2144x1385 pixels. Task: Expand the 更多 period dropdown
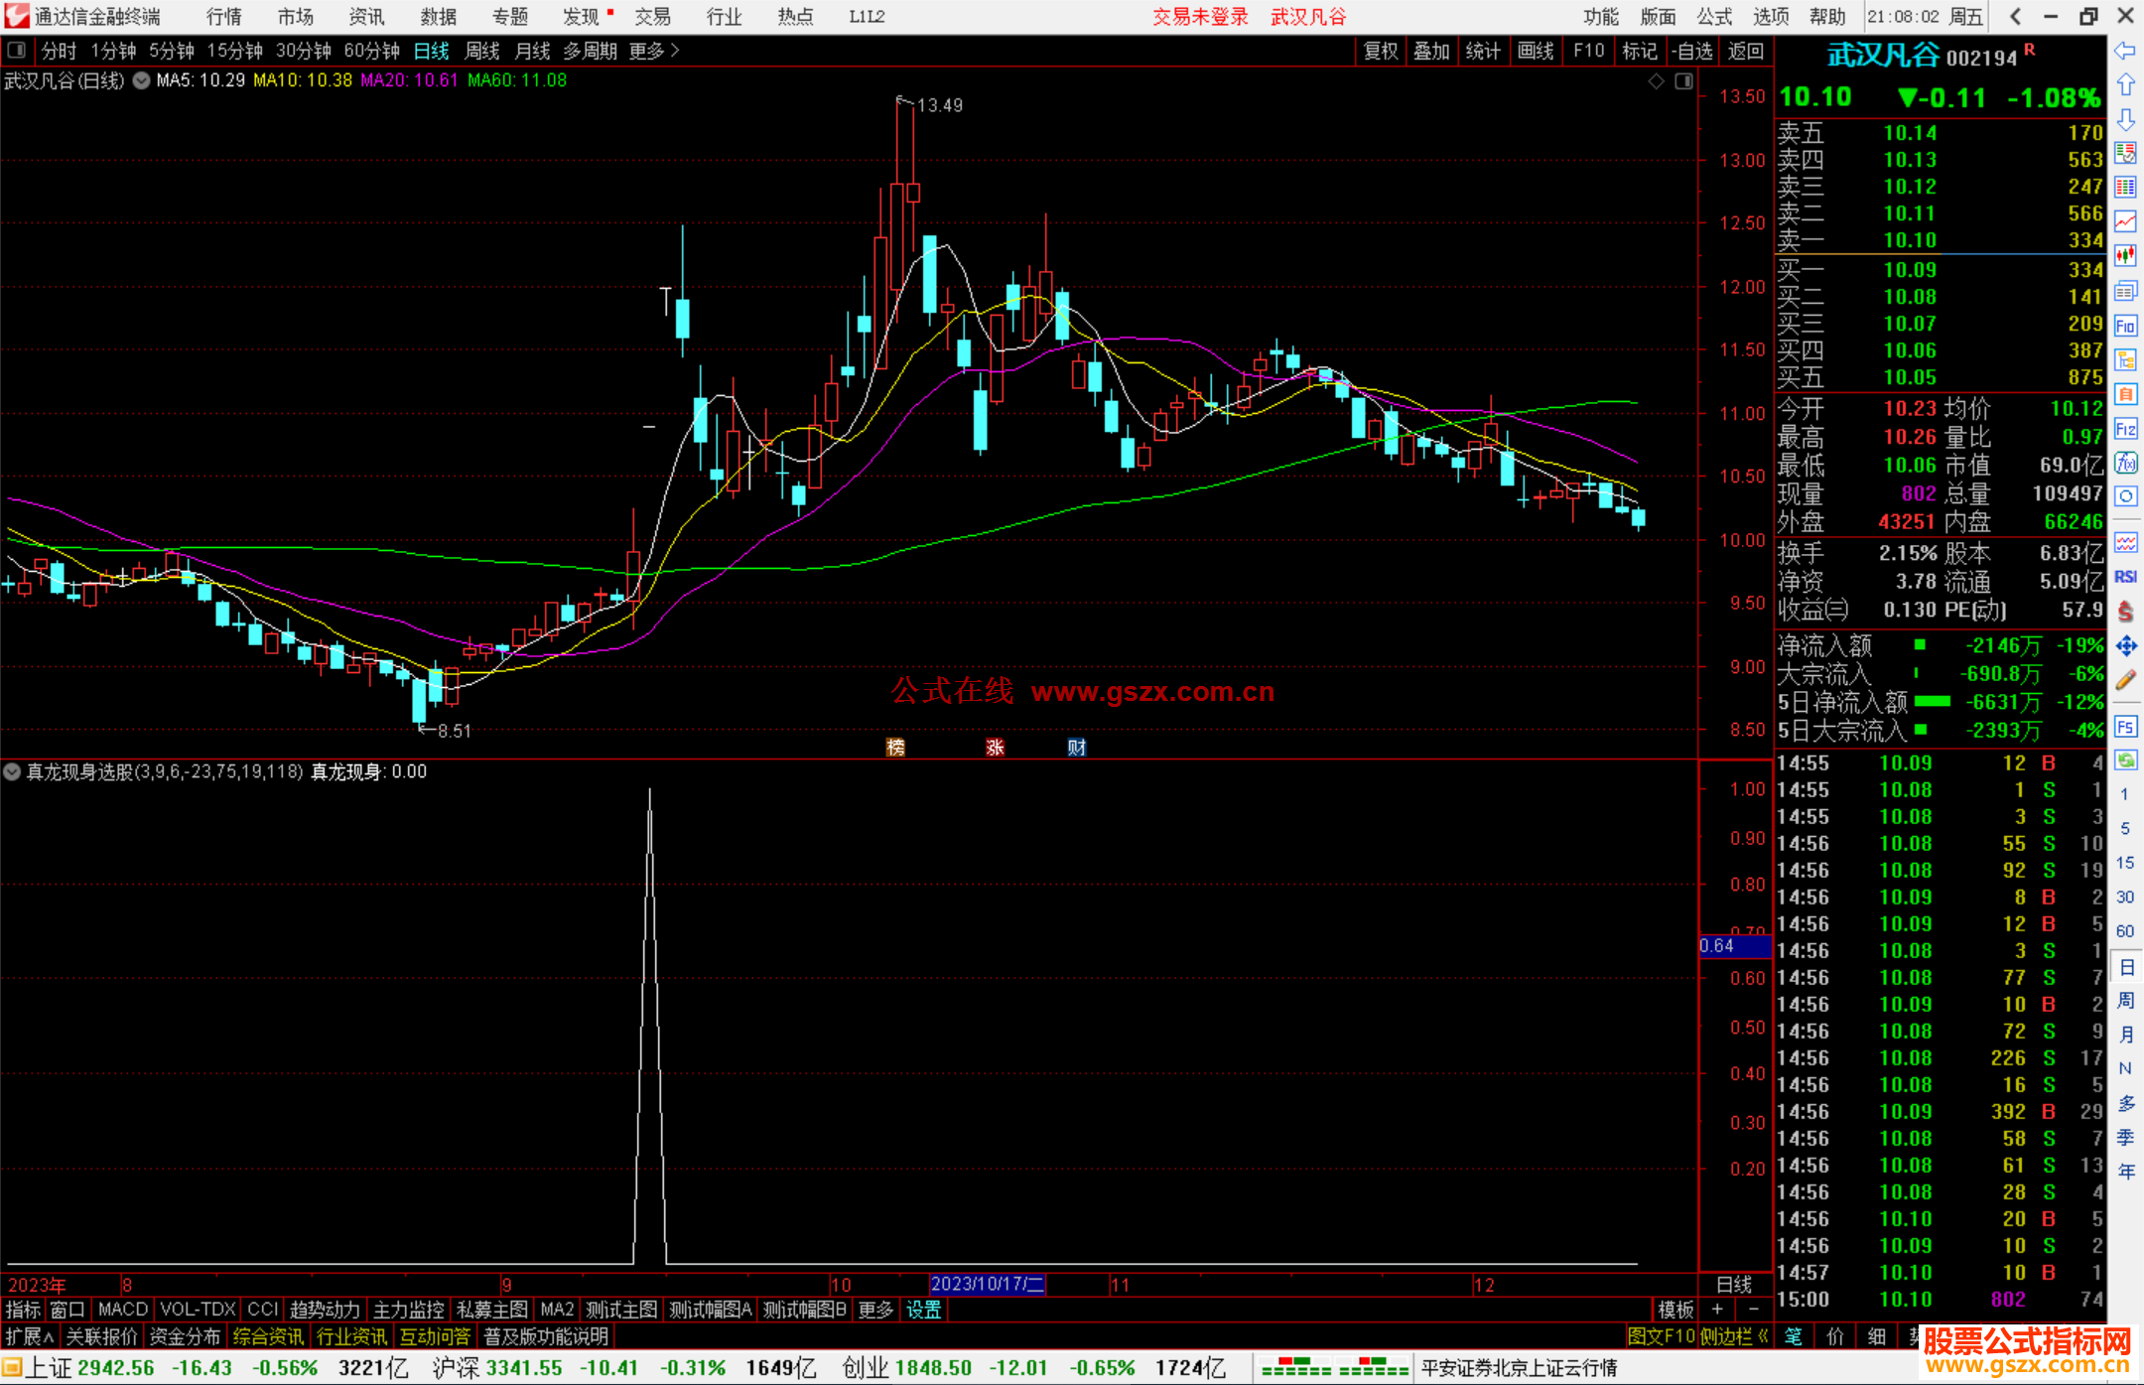pyautogui.click(x=654, y=51)
